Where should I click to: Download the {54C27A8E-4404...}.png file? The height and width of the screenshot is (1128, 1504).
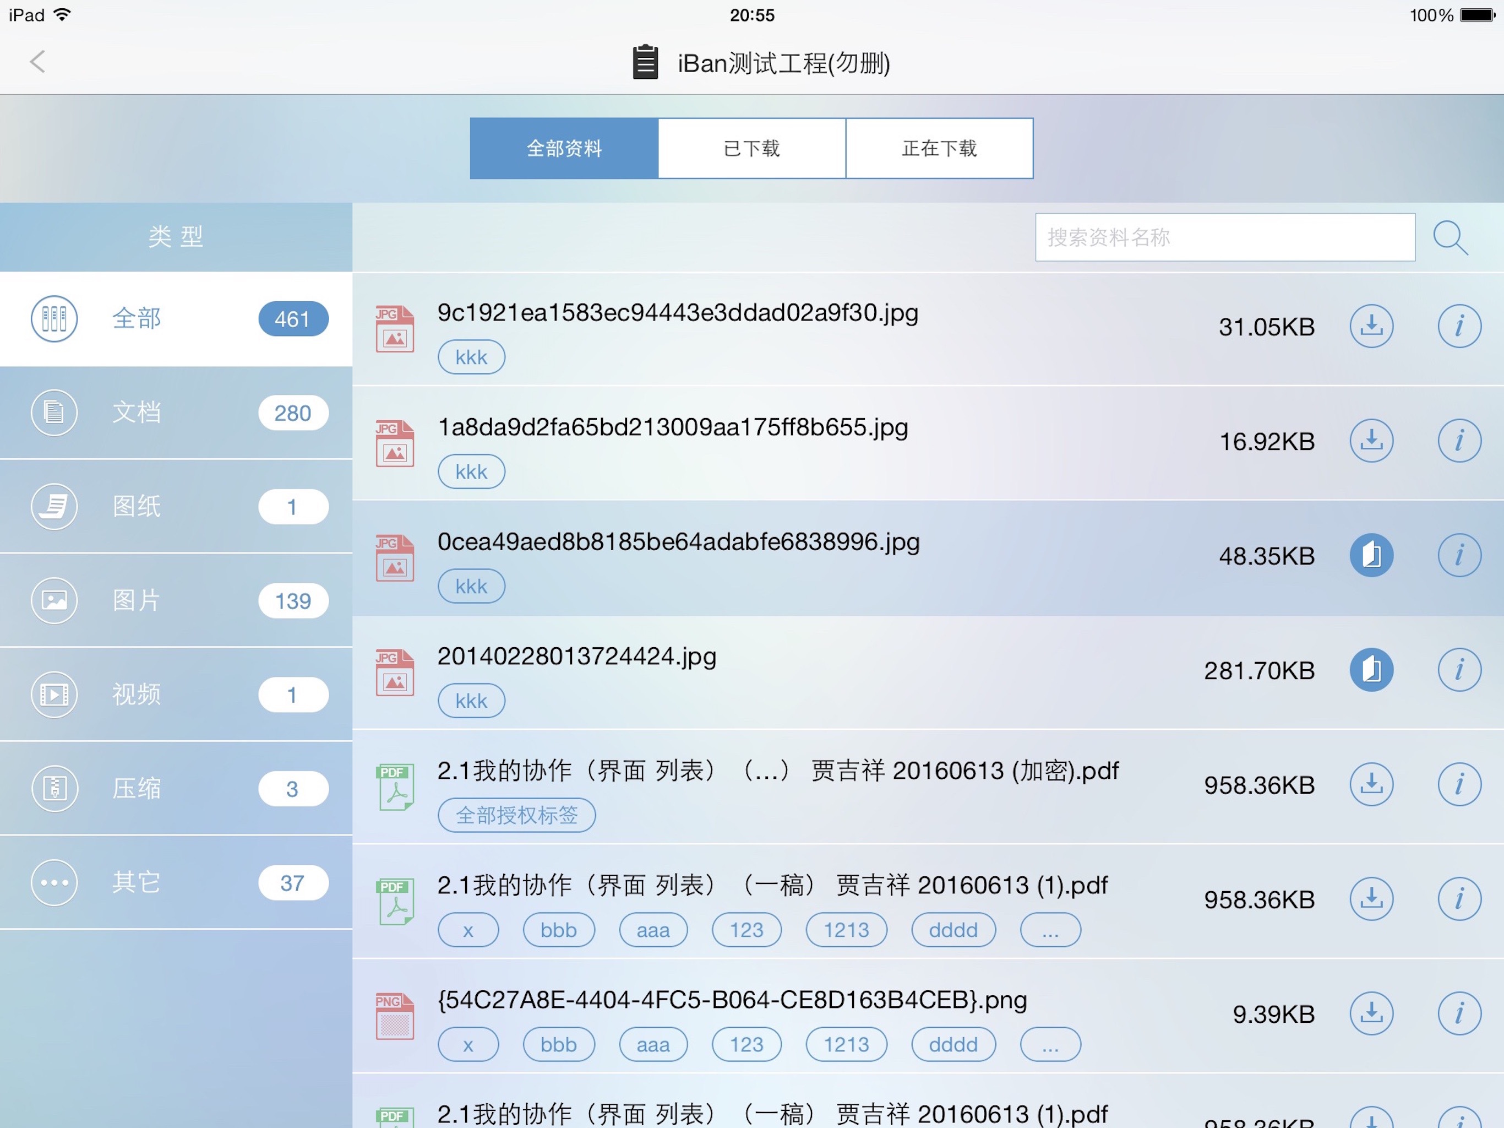(1371, 1013)
